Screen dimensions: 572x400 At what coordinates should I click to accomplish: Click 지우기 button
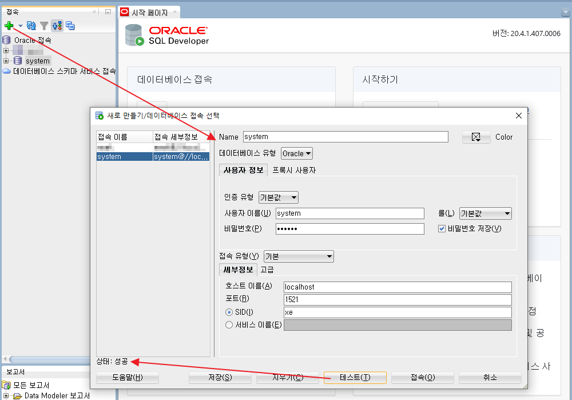tap(288, 377)
